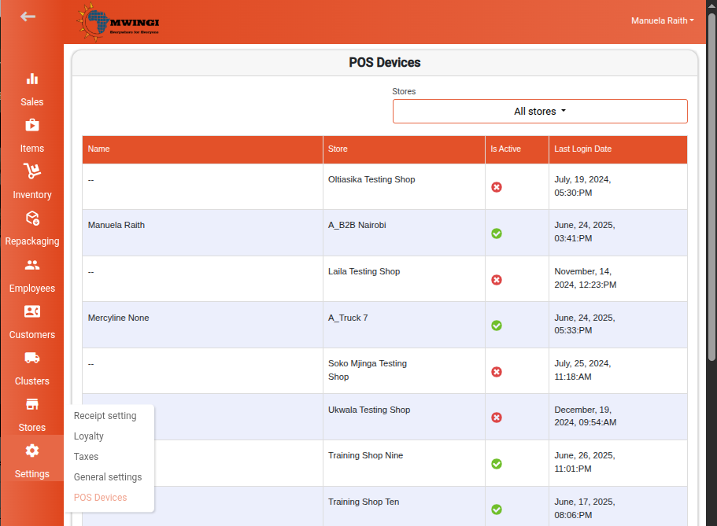Open the Stores shop icon
Viewport: 717px width, 526px height.
[32, 404]
